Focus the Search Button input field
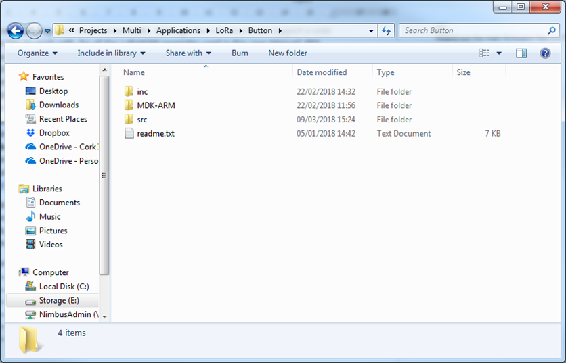The width and height of the screenshot is (566, 363). pyautogui.click(x=473, y=30)
